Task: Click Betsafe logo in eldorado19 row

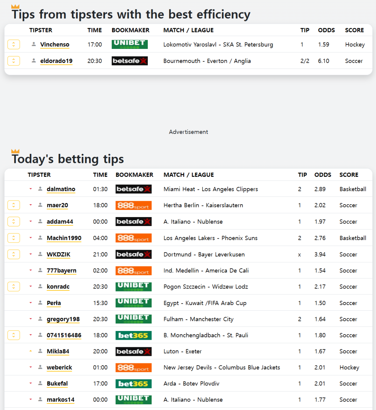Action: [130, 61]
